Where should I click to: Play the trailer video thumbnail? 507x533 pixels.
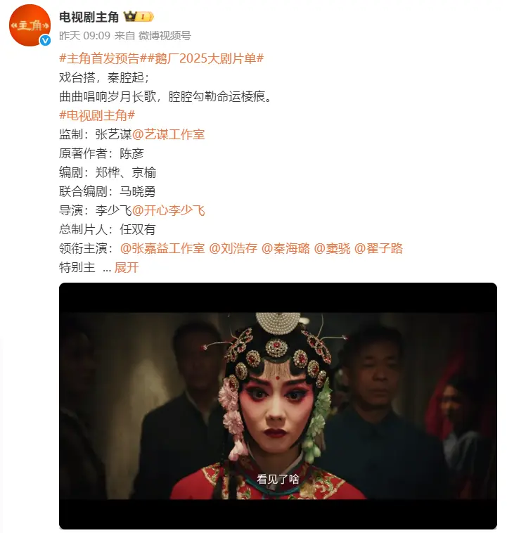point(278,406)
